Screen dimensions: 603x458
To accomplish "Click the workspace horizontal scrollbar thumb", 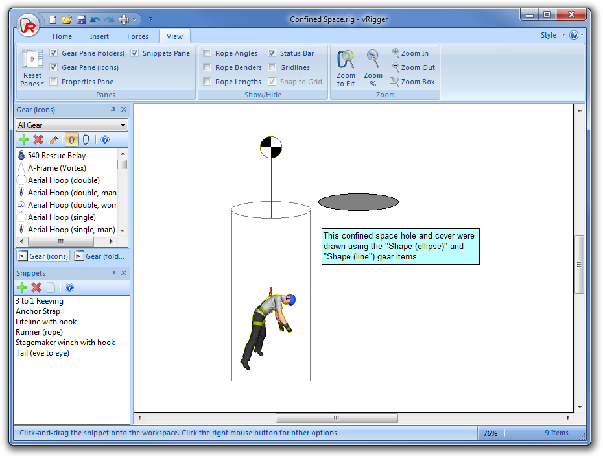I will pyautogui.click(x=335, y=418).
